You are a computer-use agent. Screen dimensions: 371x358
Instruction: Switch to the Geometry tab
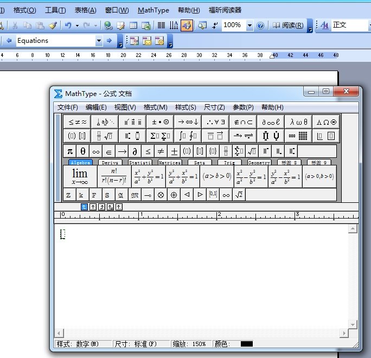tap(259, 163)
